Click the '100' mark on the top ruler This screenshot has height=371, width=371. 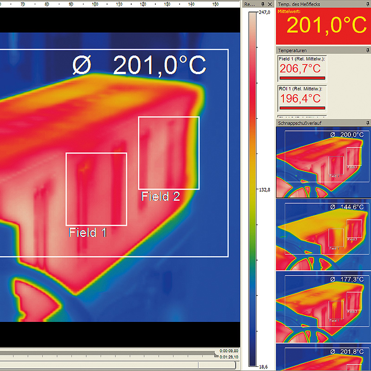coord(95,4)
